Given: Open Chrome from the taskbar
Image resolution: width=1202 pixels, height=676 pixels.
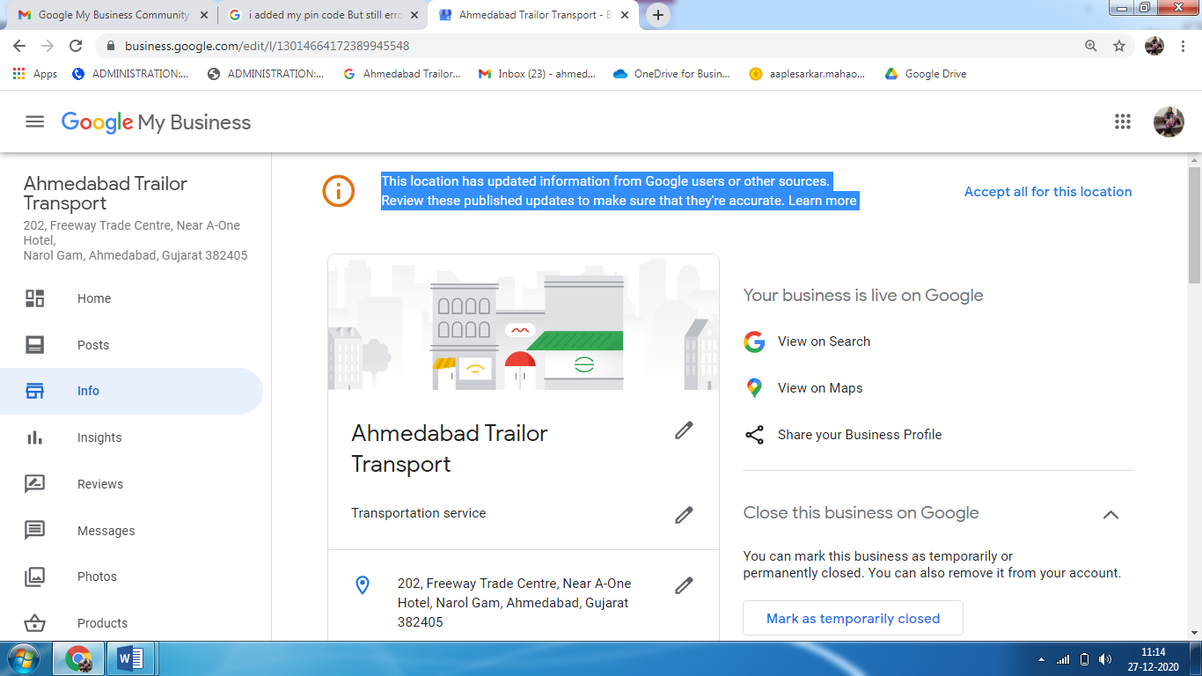Looking at the screenshot, I should (x=78, y=658).
